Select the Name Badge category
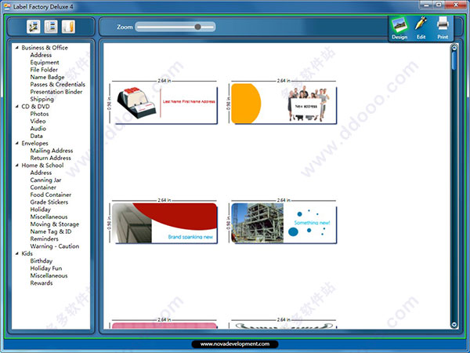 pyautogui.click(x=47, y=77)
